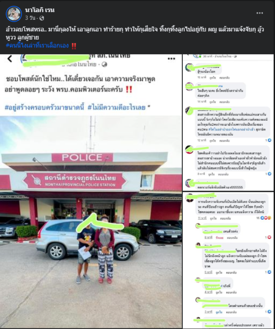Open the lower comments screenshot image
Image resolution: width=275 pixels, height=329 pixels.
click(228, 260)
